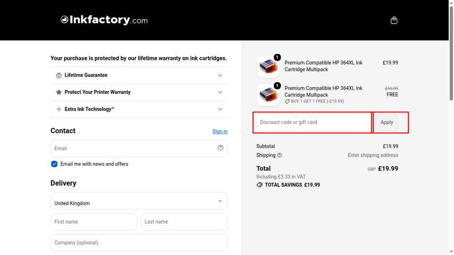Uncheck Email me with news and offers
This screenshot has height=255, width=454.
[x=54, y=164]
